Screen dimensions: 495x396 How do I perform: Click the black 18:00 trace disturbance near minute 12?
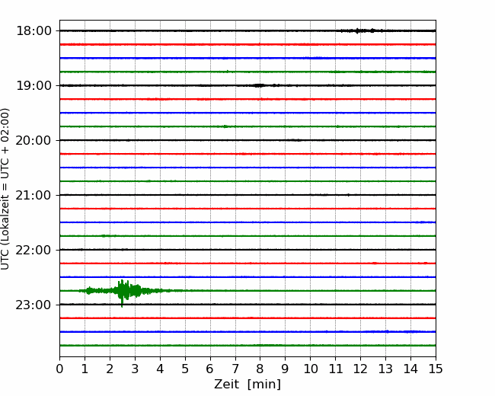[362, 30]
